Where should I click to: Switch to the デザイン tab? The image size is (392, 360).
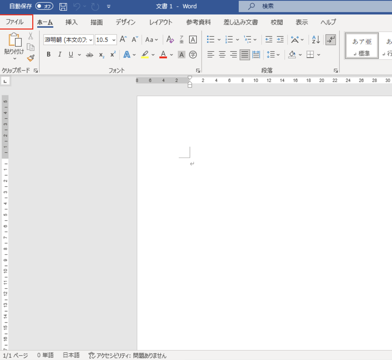point(125,22)
